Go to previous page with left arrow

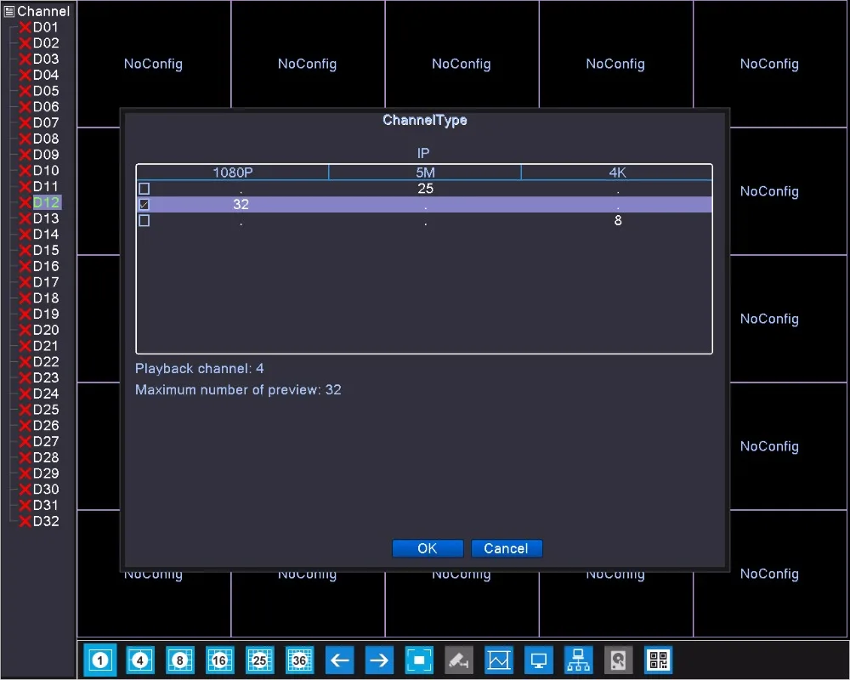tap(339, 660)
